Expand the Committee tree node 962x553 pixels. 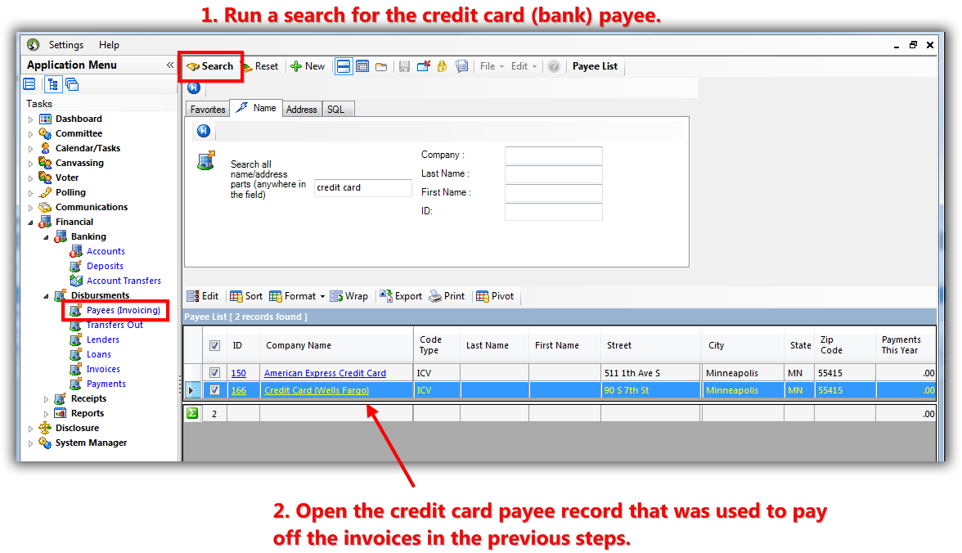pyautogui.click(x=31, y=134)
